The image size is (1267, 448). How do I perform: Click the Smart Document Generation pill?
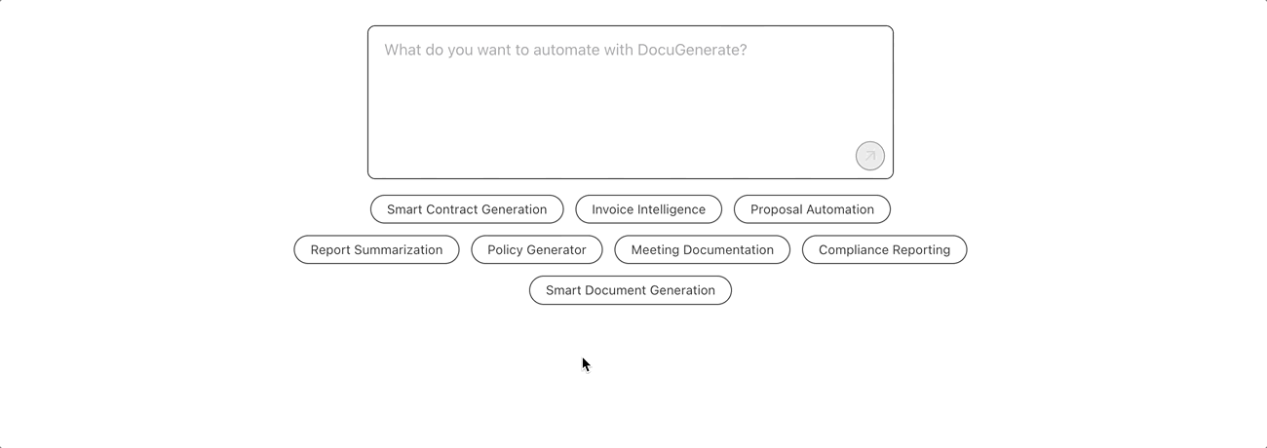[630, 290]
